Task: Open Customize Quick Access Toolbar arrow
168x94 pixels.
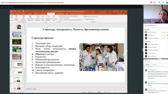Action: 27,11
